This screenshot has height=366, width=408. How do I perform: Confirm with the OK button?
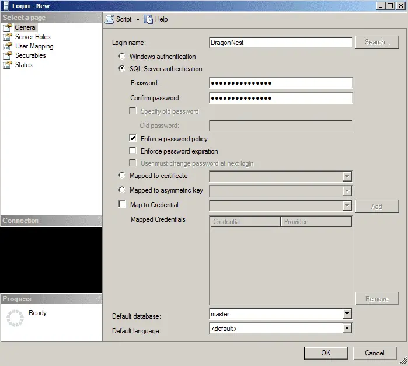(326, 353)
